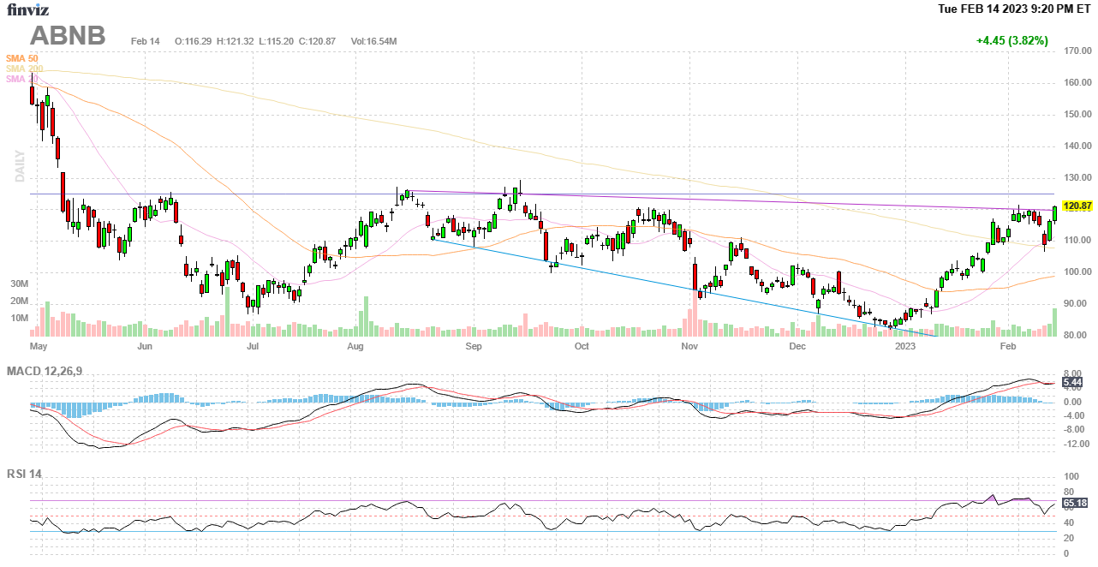
Task: Click the ABNB ticker symbol
Action: point(69,36)
